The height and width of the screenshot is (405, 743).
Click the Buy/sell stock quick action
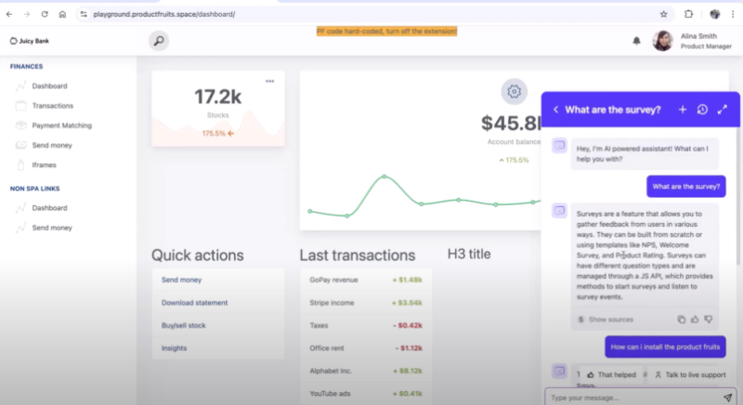click(183, 325)
